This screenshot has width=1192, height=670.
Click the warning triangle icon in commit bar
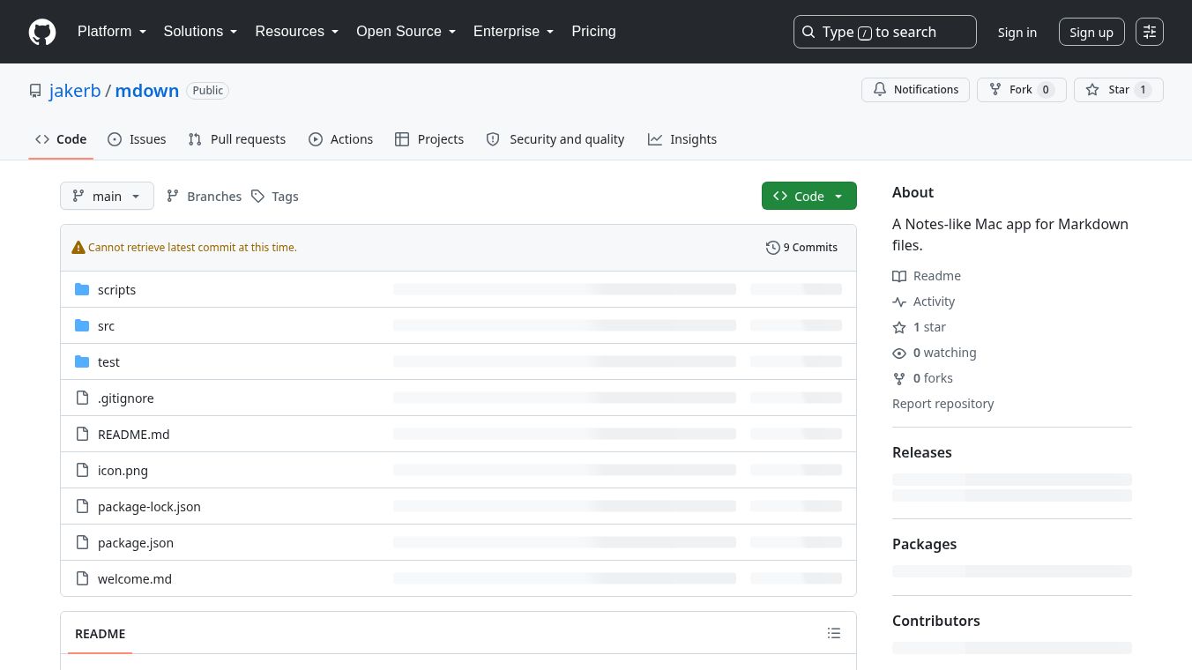(x=78, y=248)
